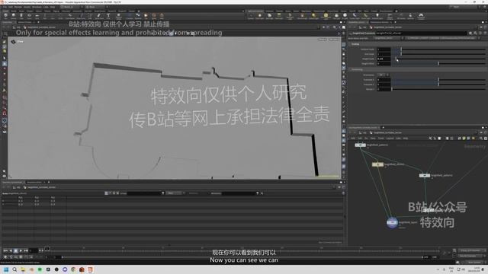Select the Tube shelf tool
The height and width of the screenshot is (274, 488).
coord(21,15)
